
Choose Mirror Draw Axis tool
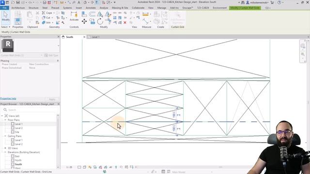tap(108, 14)
